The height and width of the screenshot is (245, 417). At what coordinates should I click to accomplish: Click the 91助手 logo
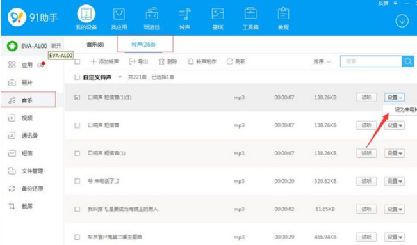coord(33,17)
